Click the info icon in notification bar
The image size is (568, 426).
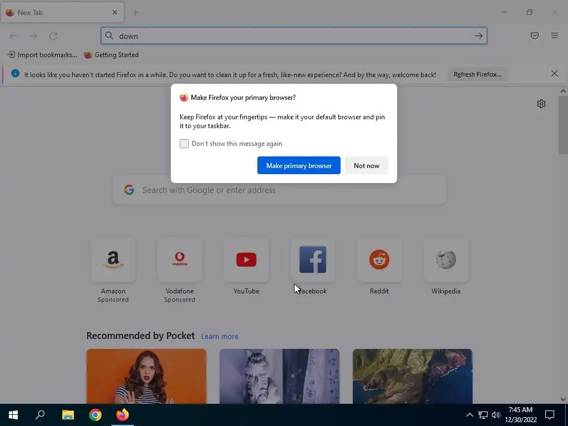point(15,74)
